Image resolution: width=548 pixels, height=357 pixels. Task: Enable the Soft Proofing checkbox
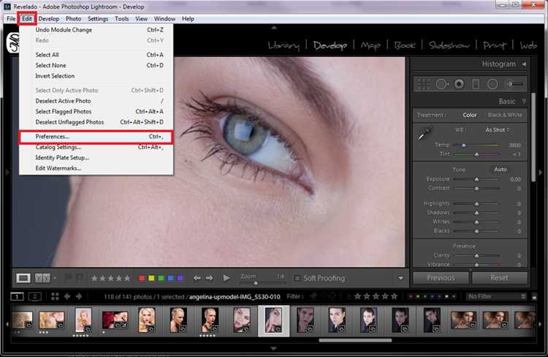(x=297, y=278)
